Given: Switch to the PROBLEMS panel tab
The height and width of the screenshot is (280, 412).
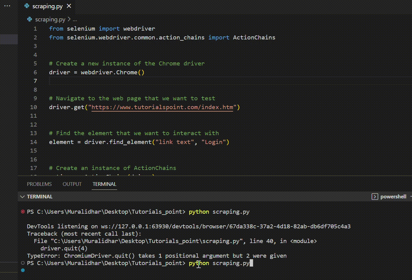Looking at the screenshot, I should coord(39,184).
